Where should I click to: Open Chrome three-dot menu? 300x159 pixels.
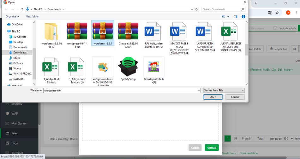click(x=296, y=13)
